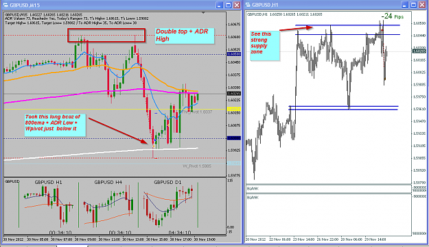The image size is (429, 247).
Task: Click the 'ADR Value= 73' info line
Action: click(x=77, y=18)
